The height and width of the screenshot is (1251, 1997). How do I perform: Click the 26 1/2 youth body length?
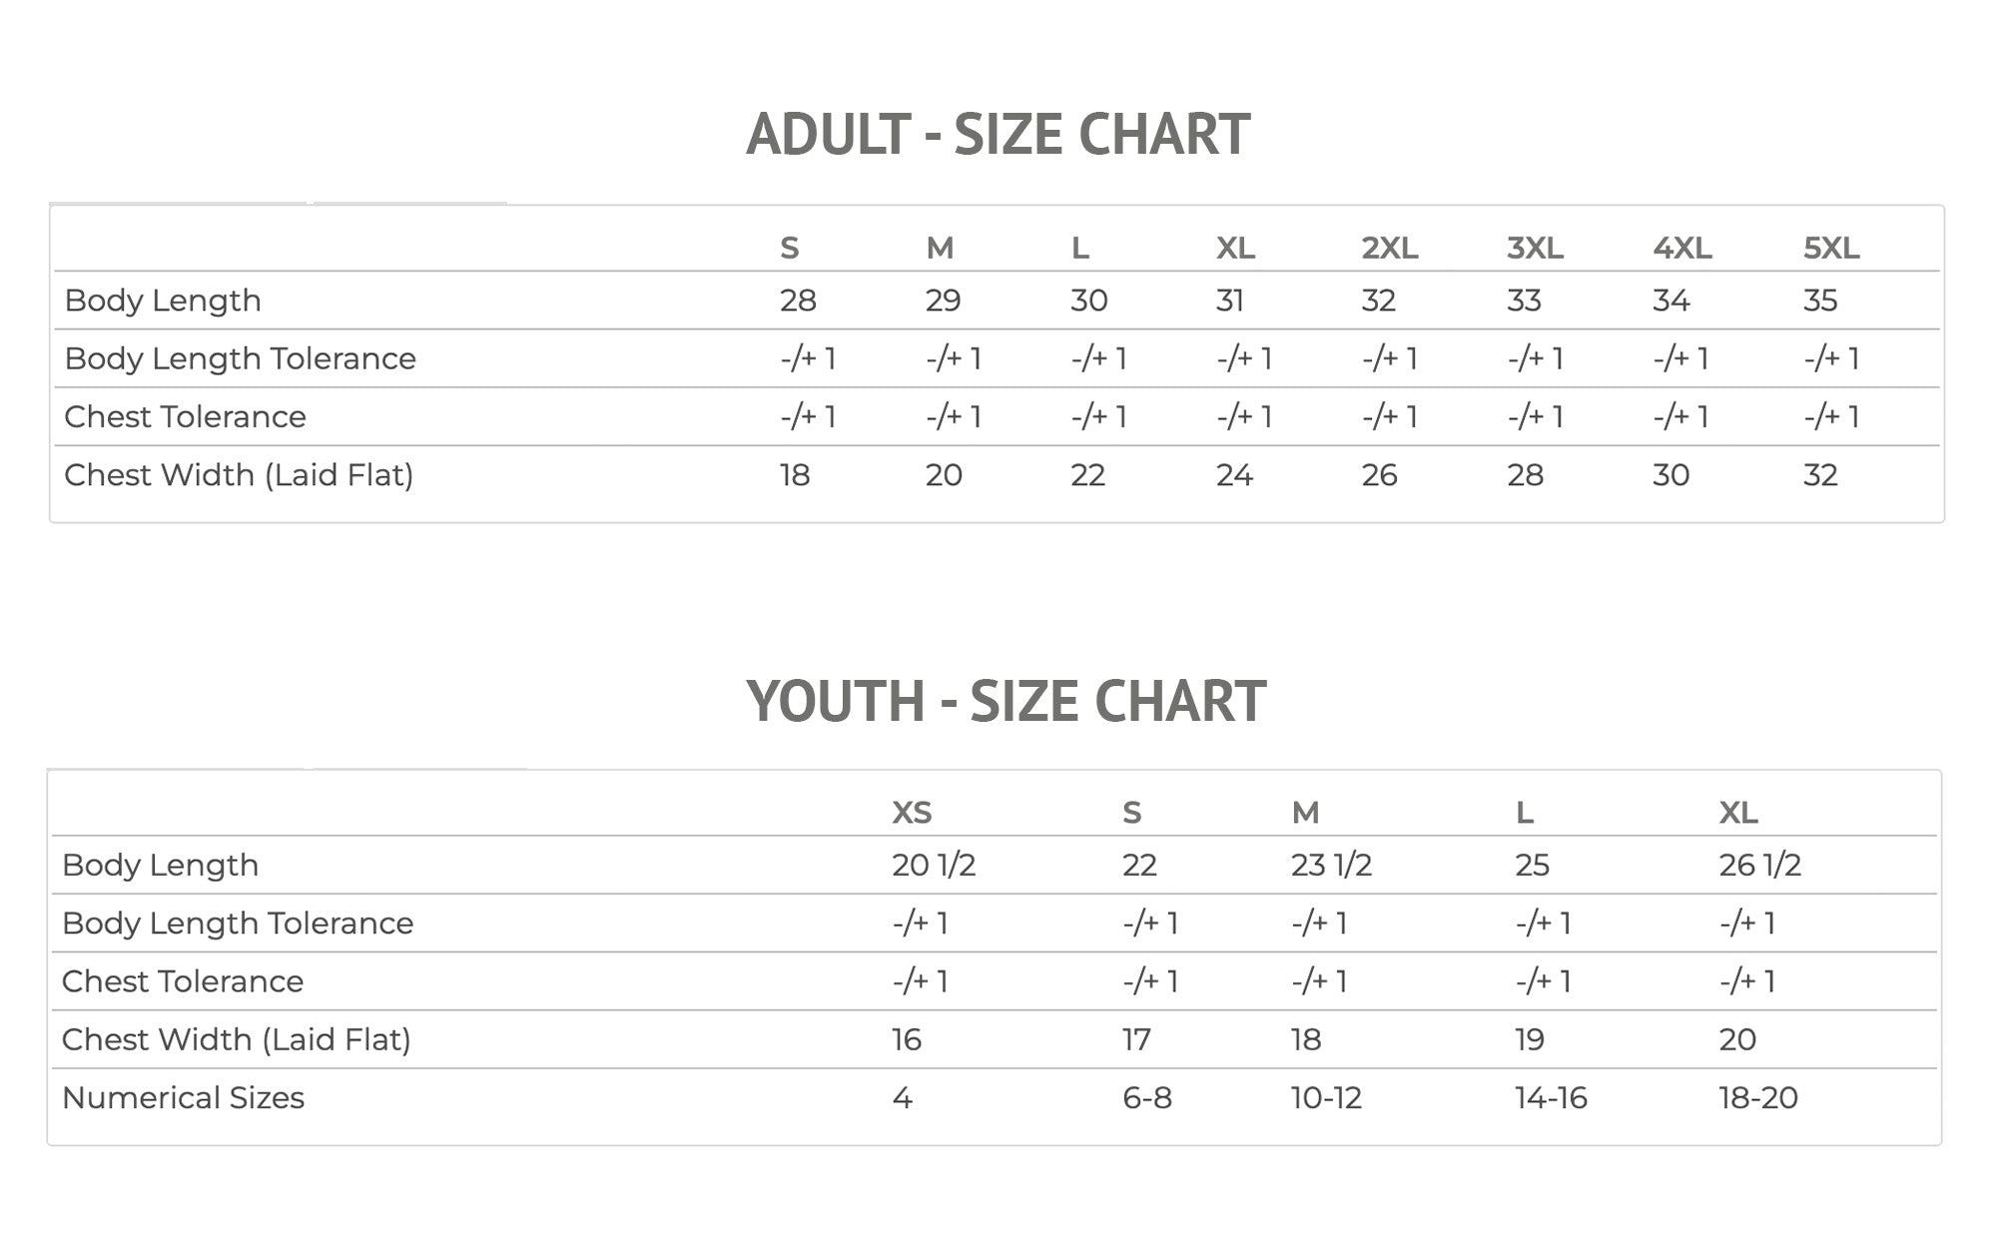[1759, 865]
